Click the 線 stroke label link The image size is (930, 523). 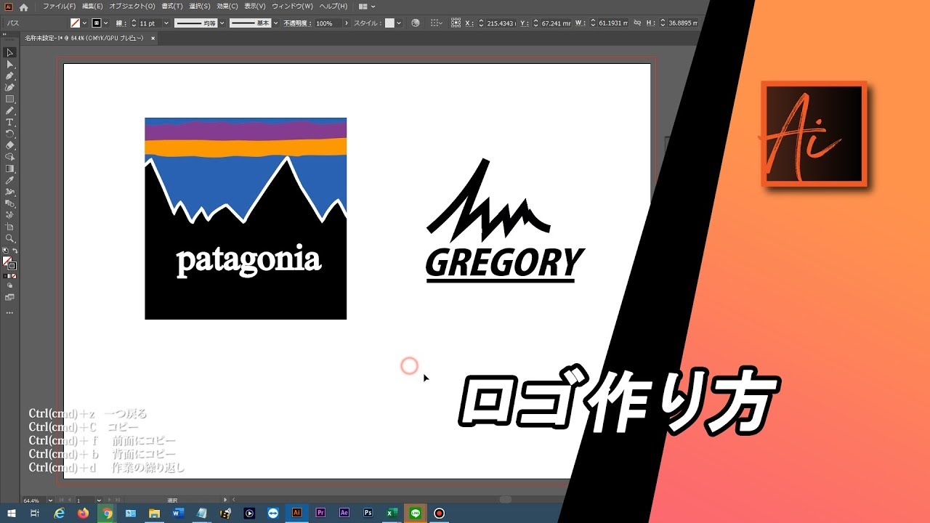120,23
